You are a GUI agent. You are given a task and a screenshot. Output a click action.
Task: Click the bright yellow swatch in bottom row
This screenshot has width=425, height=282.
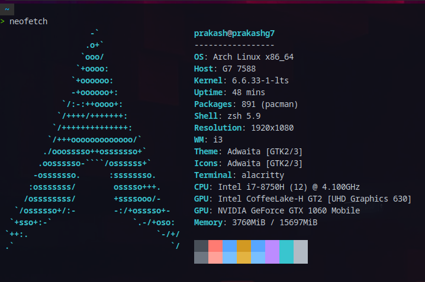244,258
